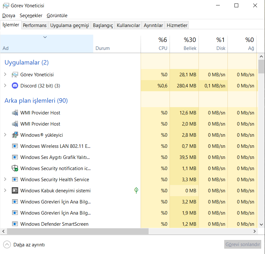Select the WMI Provider Host 2,0 MB row
The image size is (265, 254).
(x=129, y=124)
